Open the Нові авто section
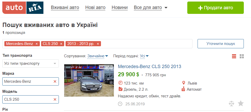This screenshot has height=112, width=251. pos(95,8)
